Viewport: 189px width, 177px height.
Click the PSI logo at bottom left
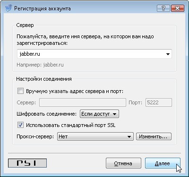pos(27,163)
